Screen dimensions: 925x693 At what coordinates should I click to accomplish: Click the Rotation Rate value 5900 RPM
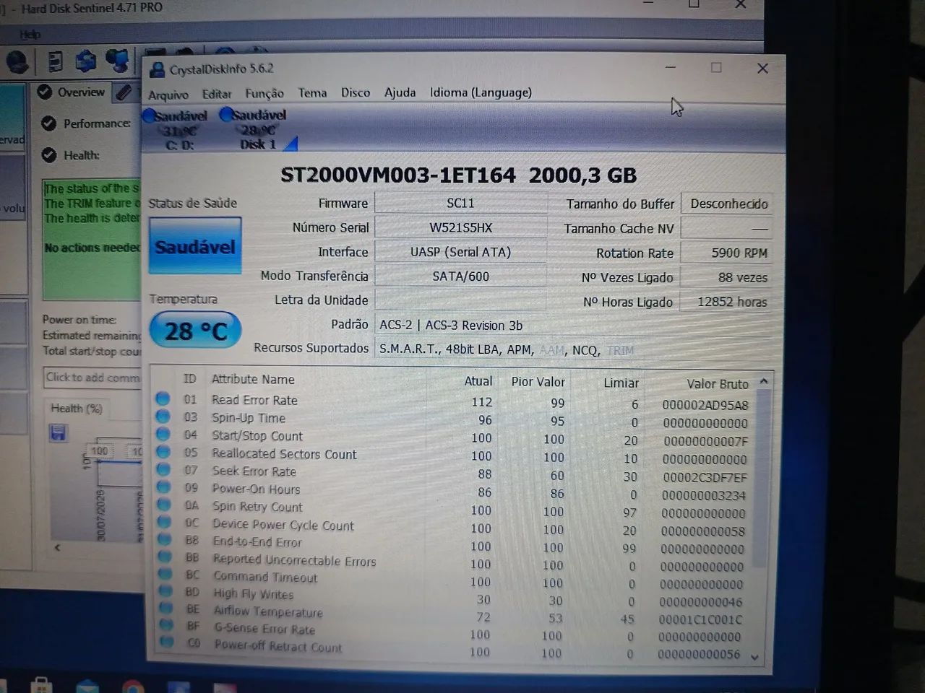coord(726,253)
